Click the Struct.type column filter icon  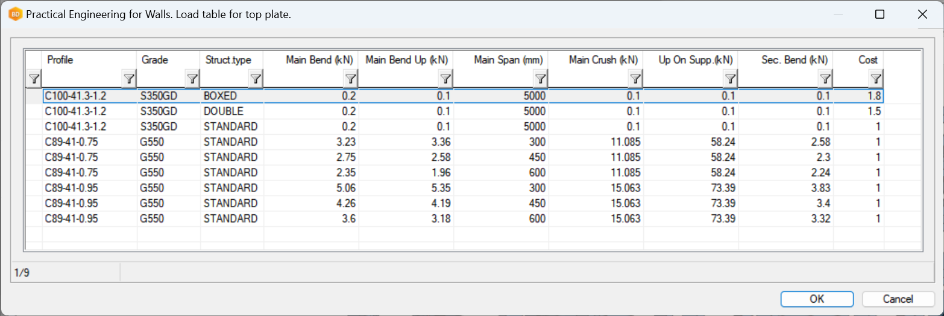(256, 78)
